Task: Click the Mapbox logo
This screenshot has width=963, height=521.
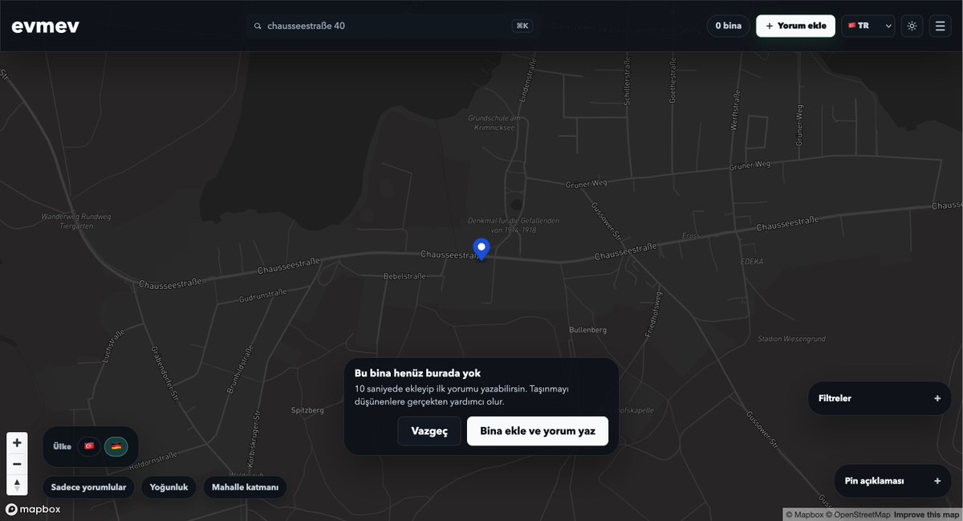Action: (x=34, y=509)
